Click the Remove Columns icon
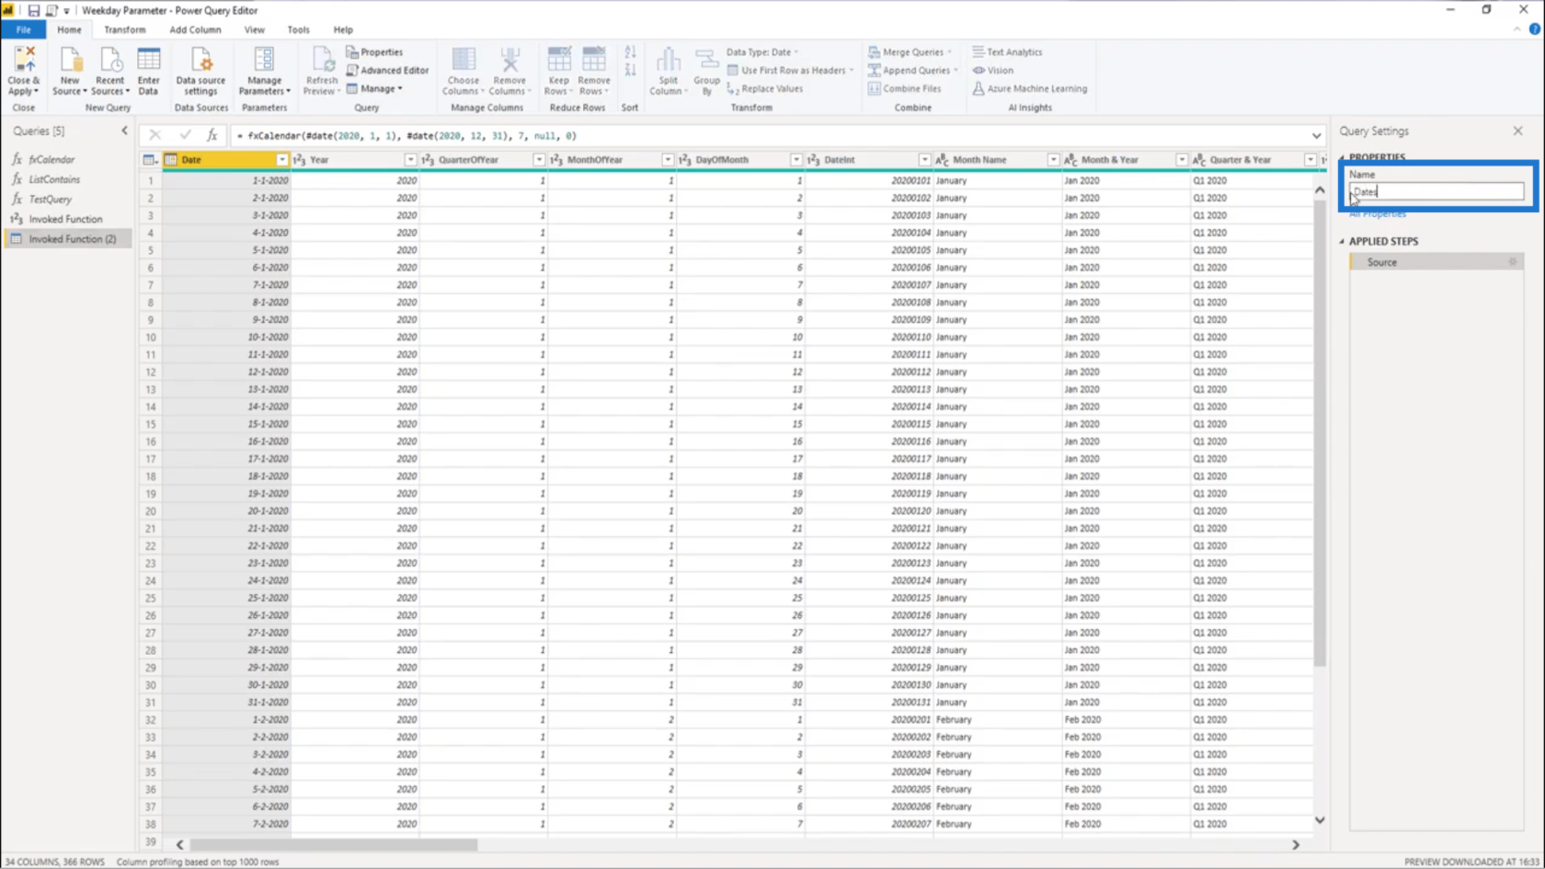 [x=509, y=71]
